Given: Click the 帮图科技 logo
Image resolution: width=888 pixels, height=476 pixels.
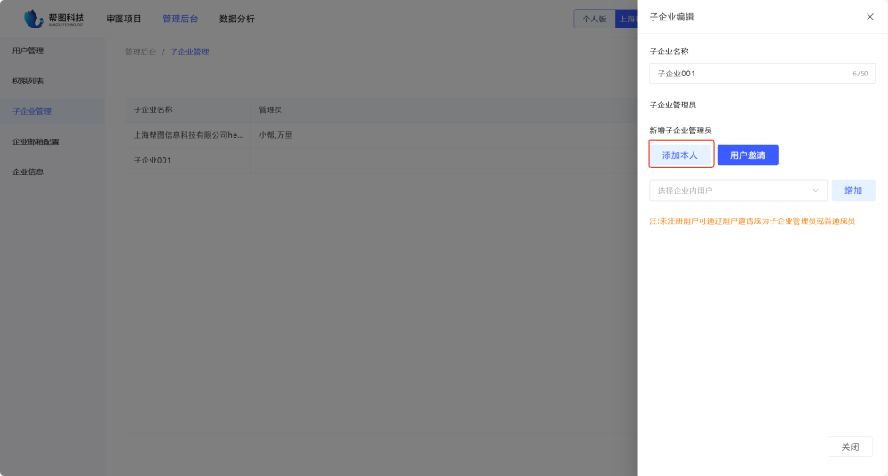Looking at the screenshot, I should click(x=55, y=19).
